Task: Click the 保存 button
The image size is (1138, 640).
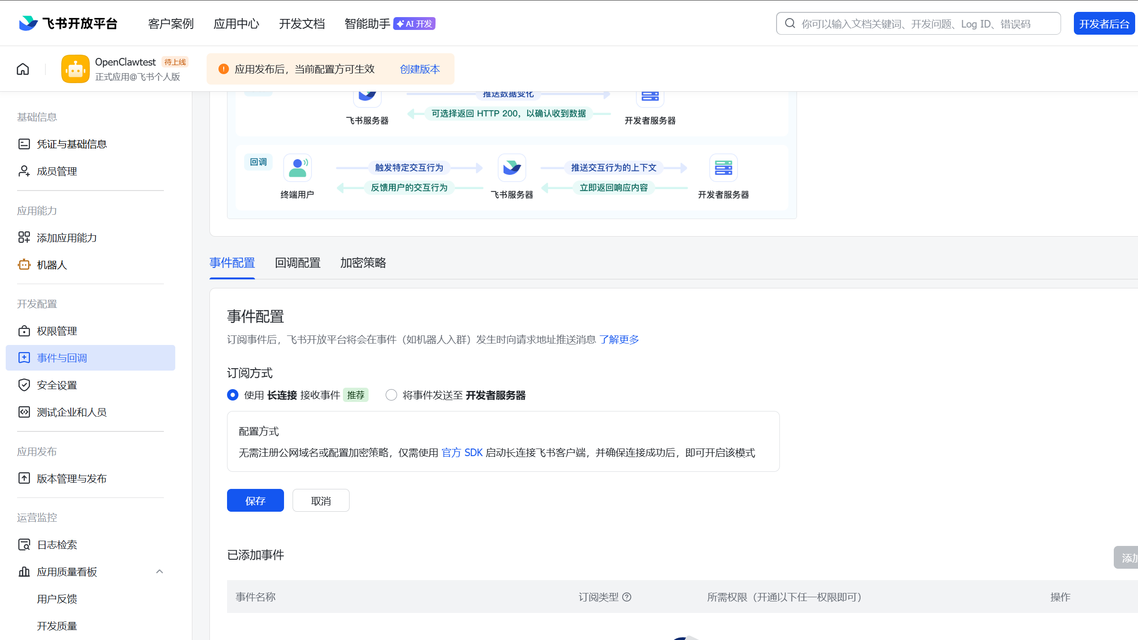Action: (255, 501)
